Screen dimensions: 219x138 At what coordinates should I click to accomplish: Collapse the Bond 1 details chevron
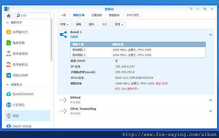211,35
